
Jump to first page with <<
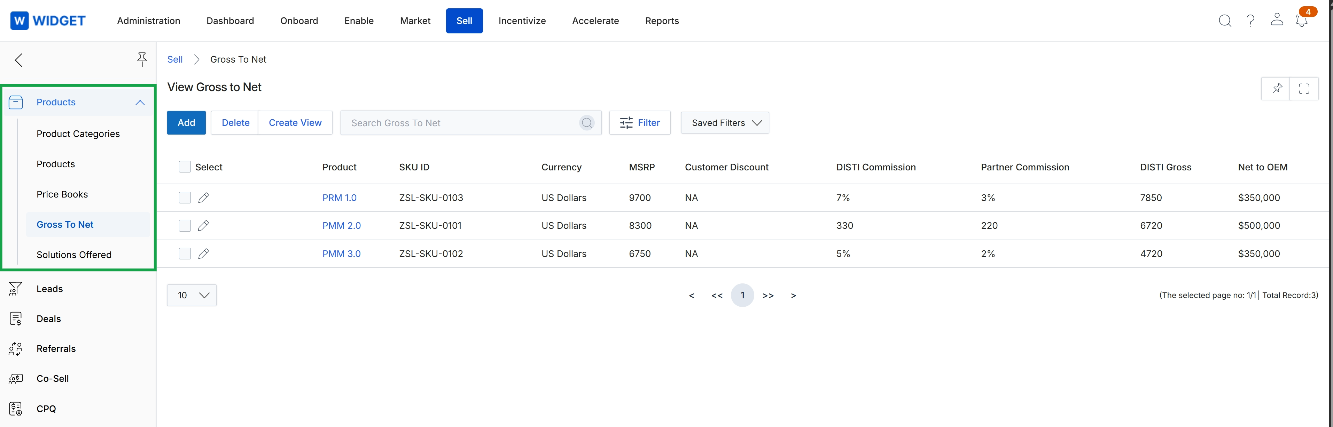(717, 296)
